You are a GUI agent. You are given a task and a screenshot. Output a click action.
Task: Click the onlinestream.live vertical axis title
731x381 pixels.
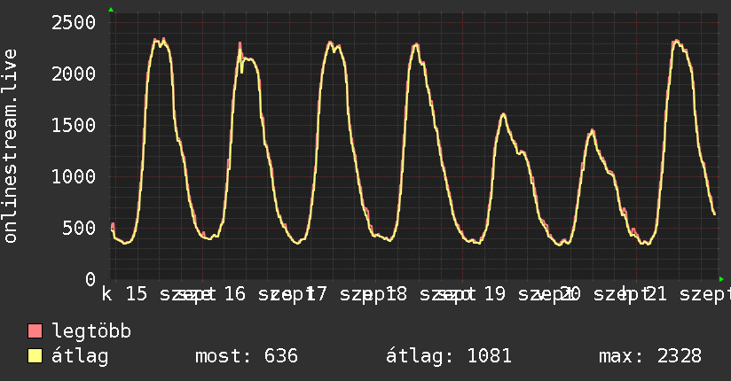point(11,146)
